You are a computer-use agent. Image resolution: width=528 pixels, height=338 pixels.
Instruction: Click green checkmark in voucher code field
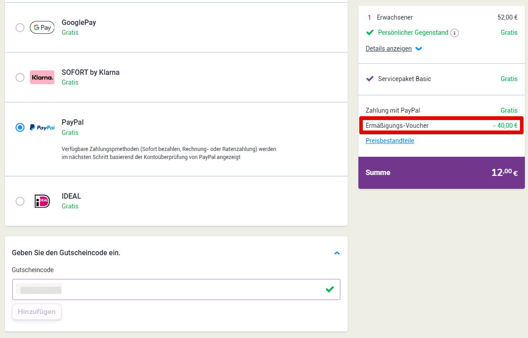coord(329,289)
